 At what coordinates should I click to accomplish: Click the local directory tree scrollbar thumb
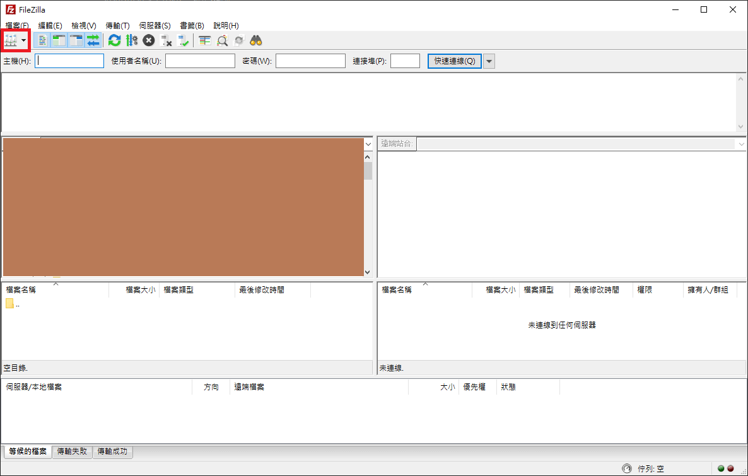[368, 171]
